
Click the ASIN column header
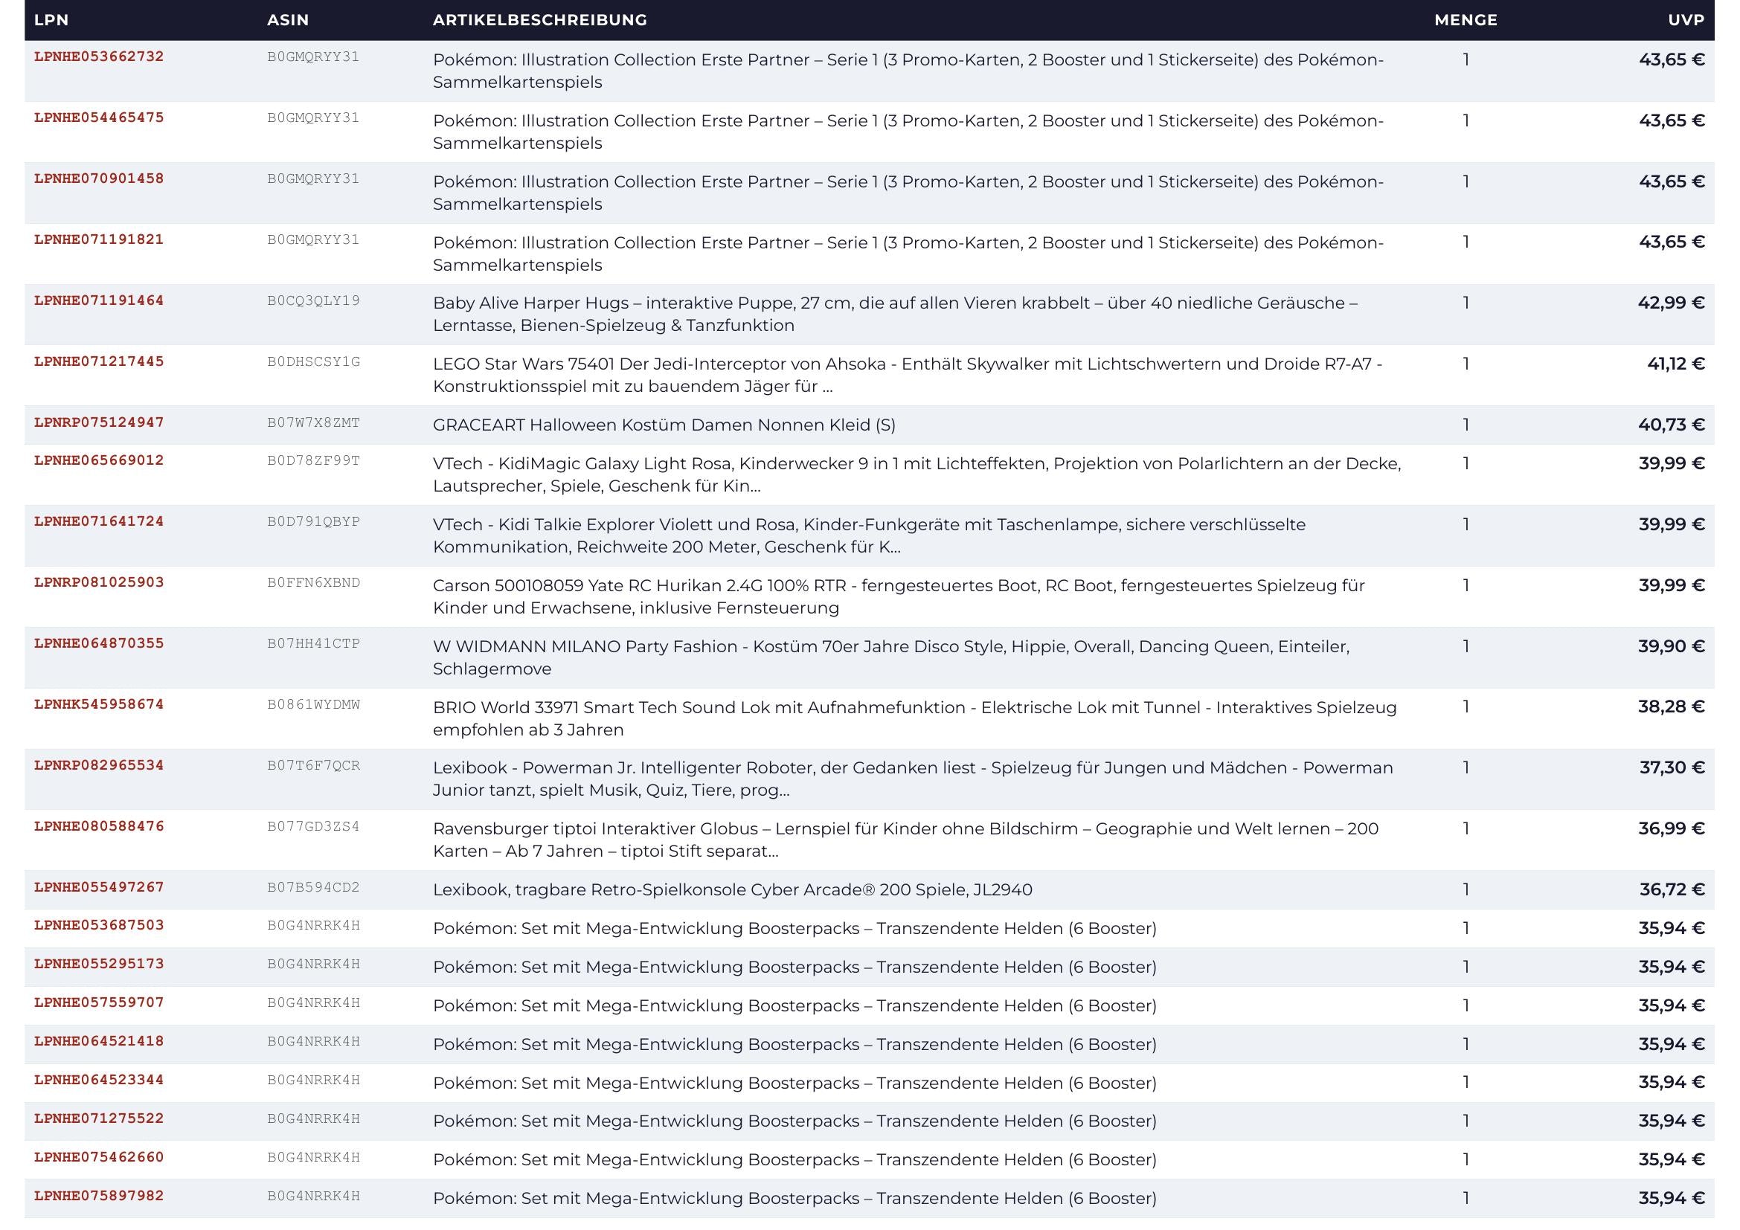tap(288, 19)
